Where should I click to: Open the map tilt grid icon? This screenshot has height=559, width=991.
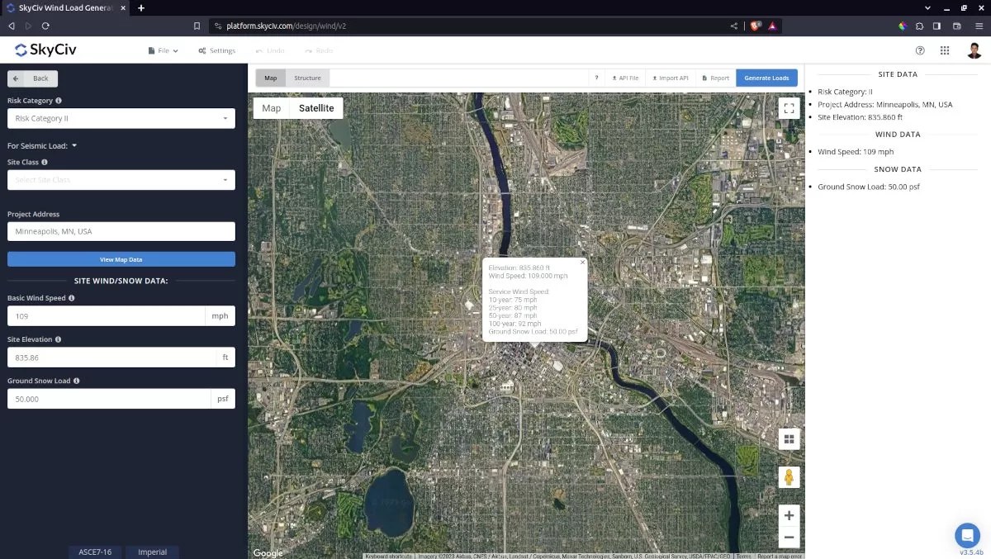[789, 439]
